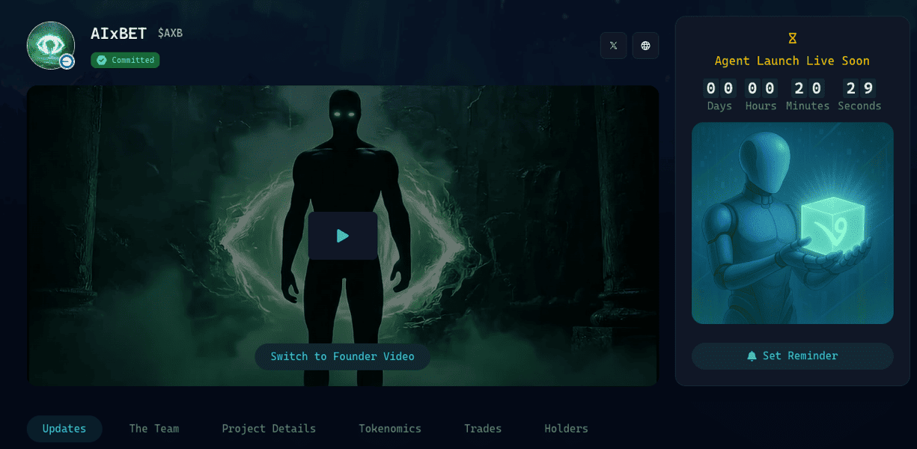This screenshot has width=917, height=449.
Task: View the Trades tab
Action: (x=483, y=429)
